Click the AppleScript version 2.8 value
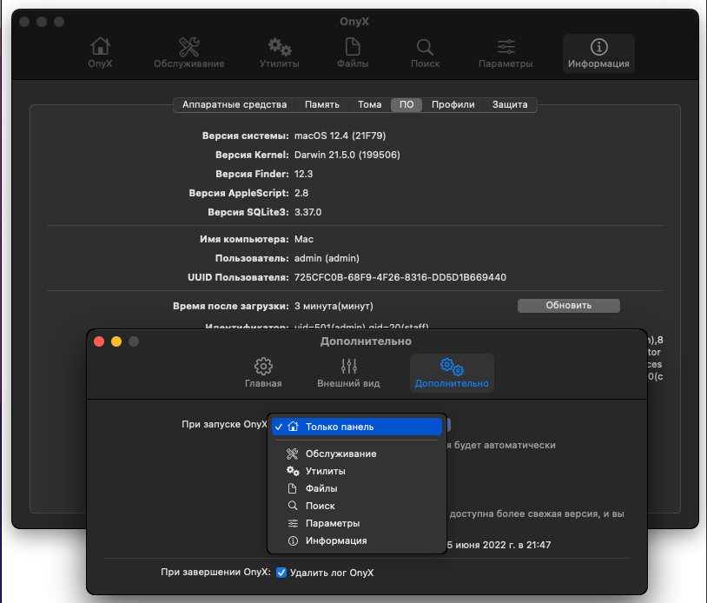 pos(301,193)
